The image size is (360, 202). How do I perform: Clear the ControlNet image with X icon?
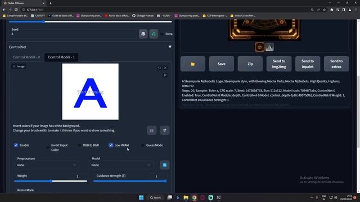click(x=165, y=68)
